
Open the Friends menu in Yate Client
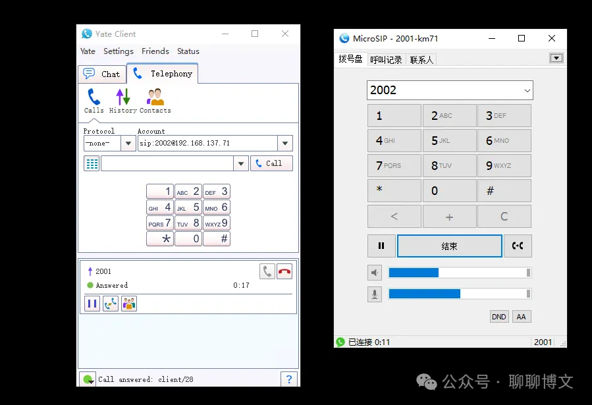[155, 51]
